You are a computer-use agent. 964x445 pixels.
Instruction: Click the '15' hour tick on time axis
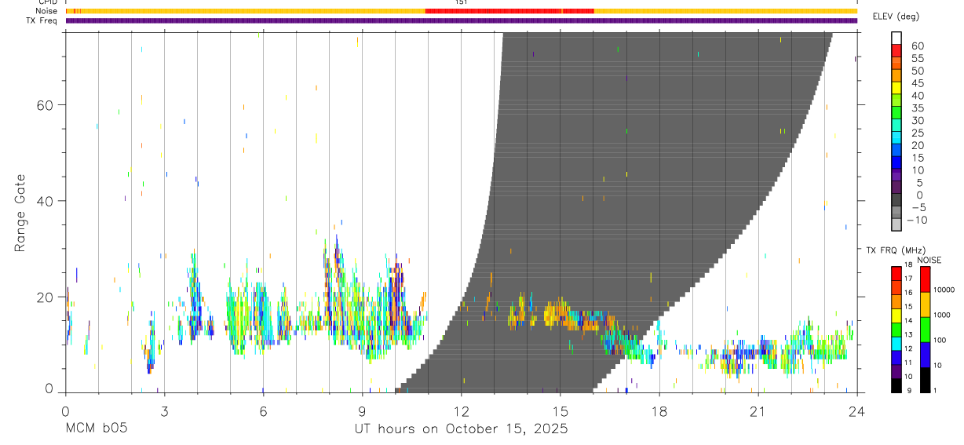tap(561, 410)
